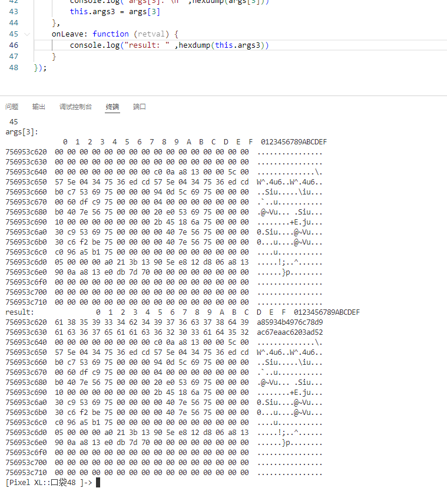Image resolution: width=447 pixels, height=488 pixels.
Task: Select the 调试控制台 debug console tab
Action: click(75, 107)
